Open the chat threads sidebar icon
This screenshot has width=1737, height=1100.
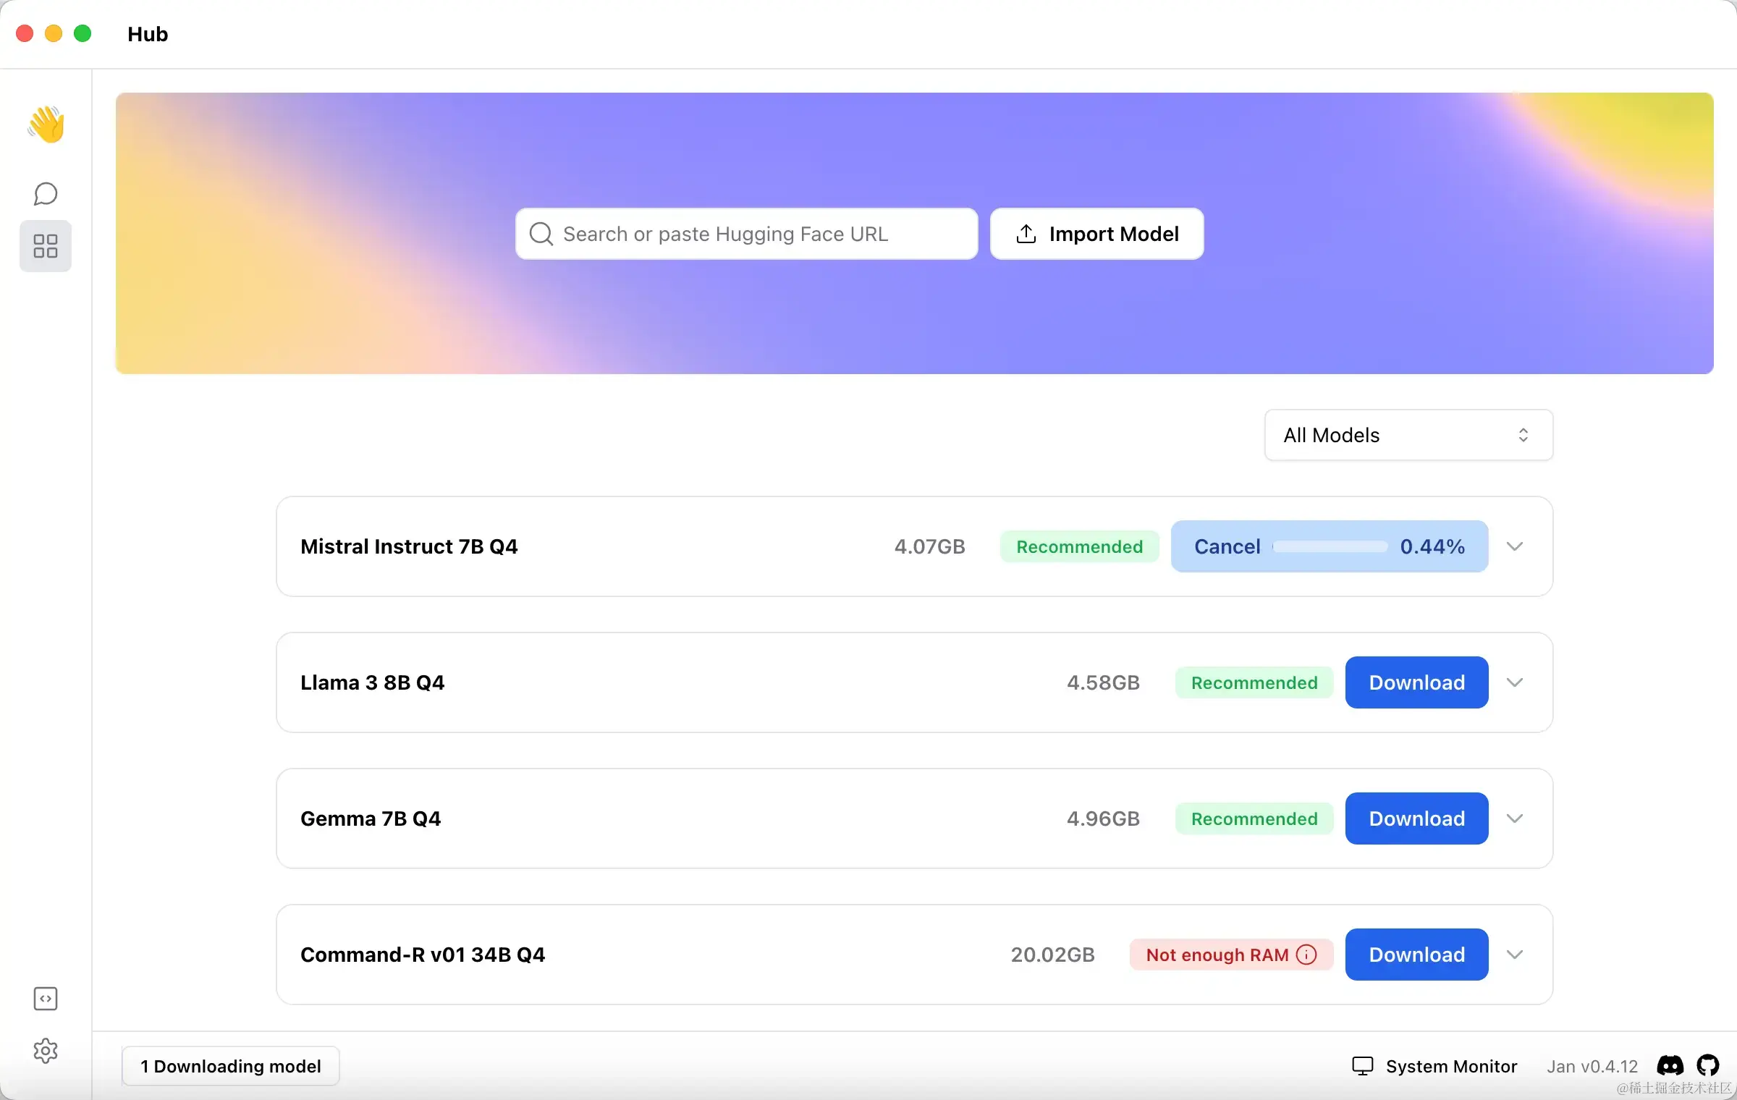pos(46,193)
